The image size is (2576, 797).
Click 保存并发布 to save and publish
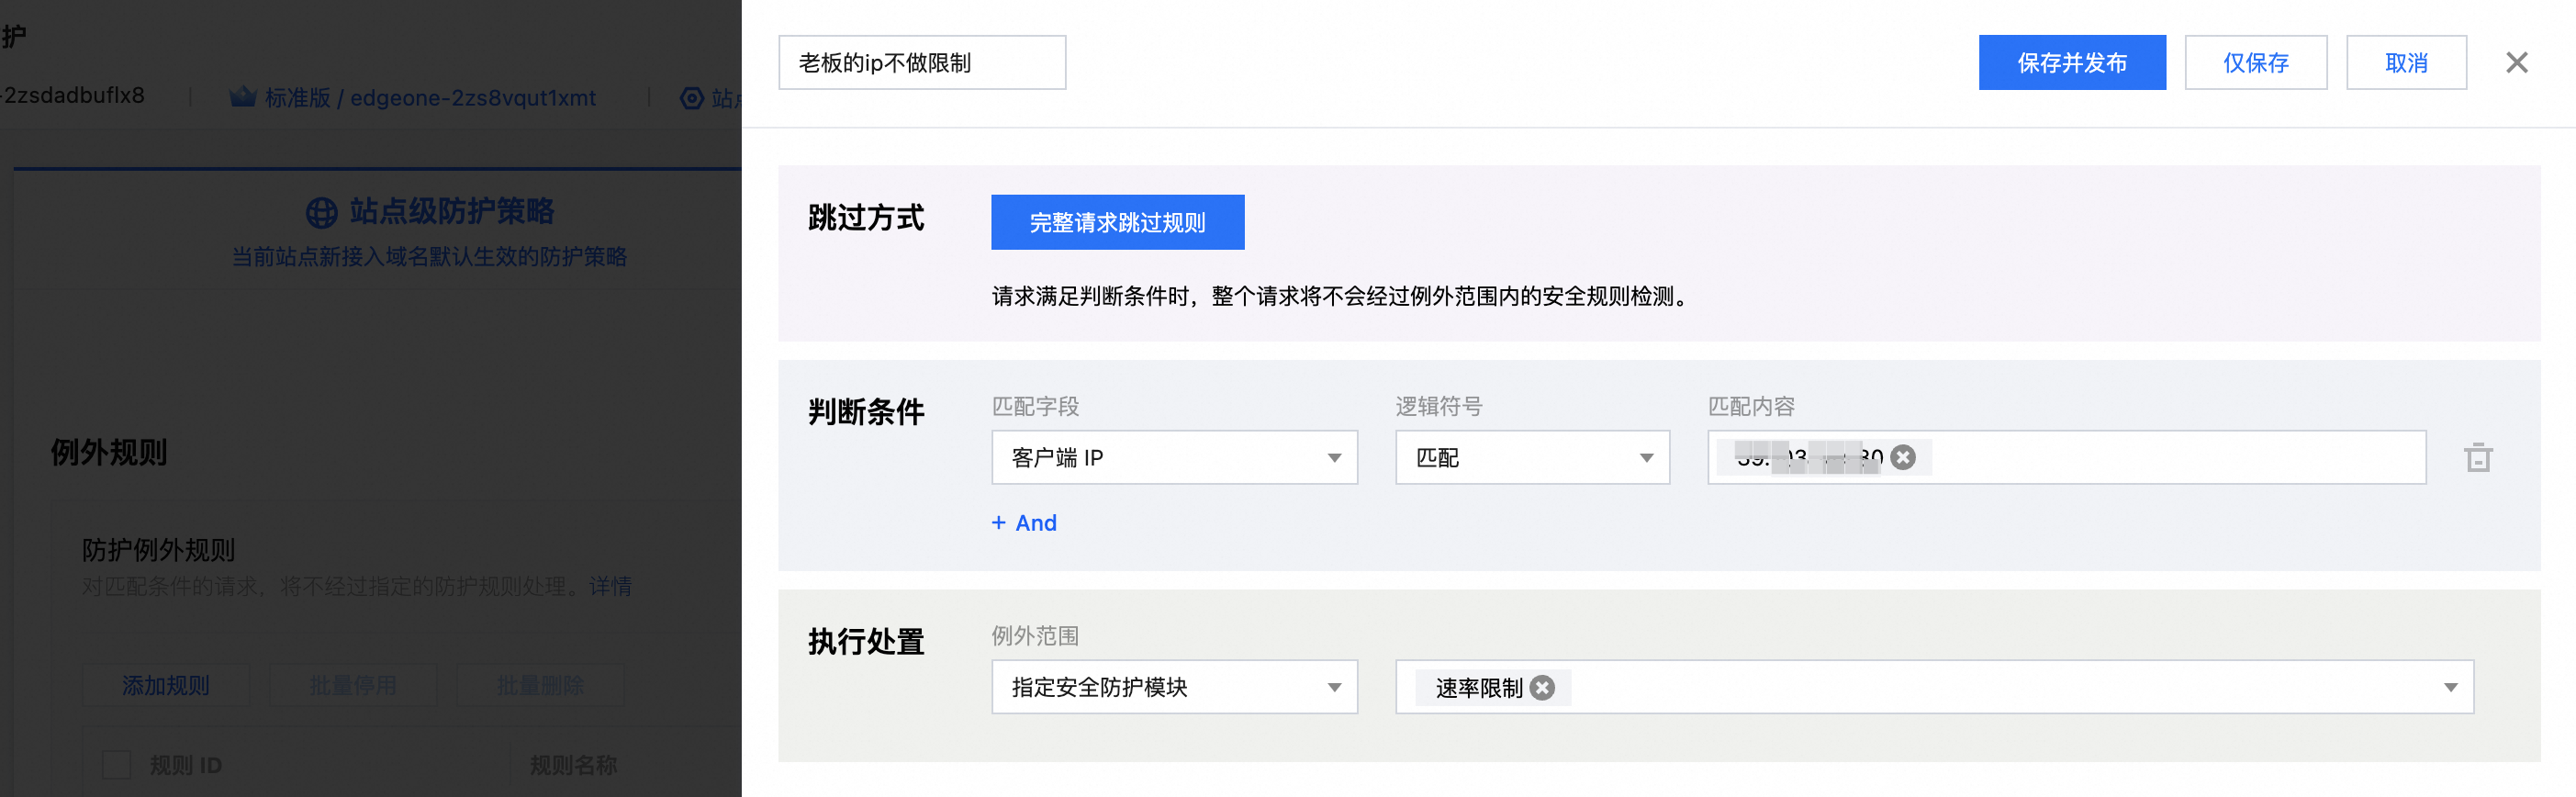(x=2072, y=63)
